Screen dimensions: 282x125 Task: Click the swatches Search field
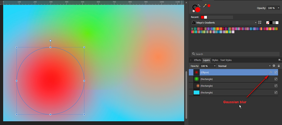click(235, 54)
